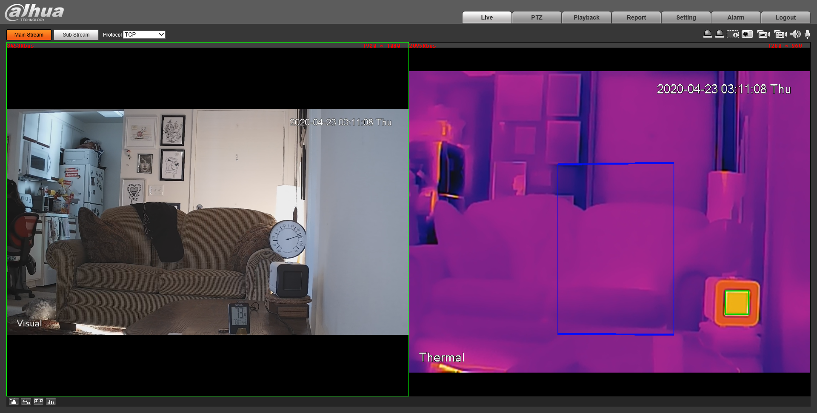Viewport: 817px width, 413px height.
Task: Activate the digital zoom region tool
Action: (x=733, y=34)
